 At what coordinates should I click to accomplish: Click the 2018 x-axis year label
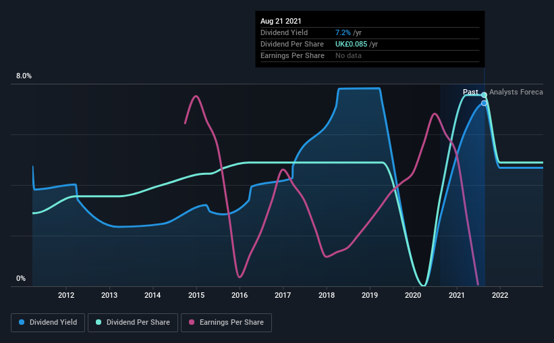pyautogui.click(x=327, y=295)
